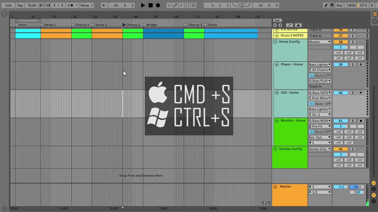The width and height of the screenshot is (378, 212).
Task: Click the MIDI map mode button
Action: [352, 5]
